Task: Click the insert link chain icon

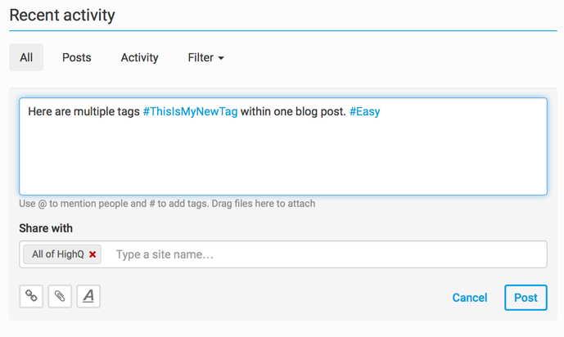Action: click(x=32, y=296)
